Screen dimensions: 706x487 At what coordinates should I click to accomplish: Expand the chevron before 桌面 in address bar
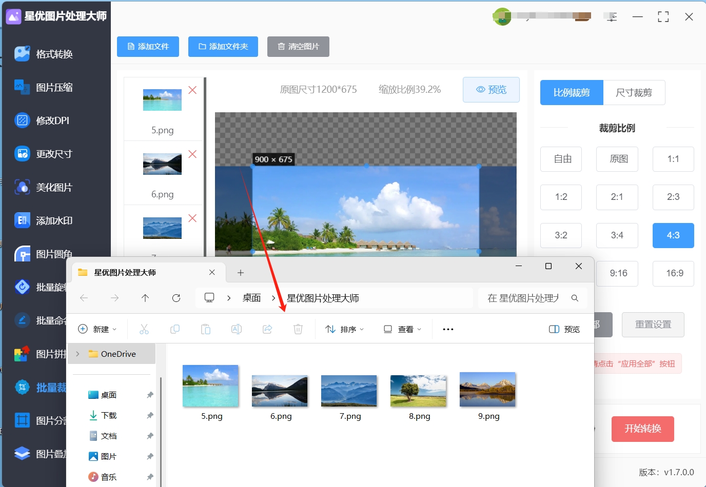(x=229, y=298)
